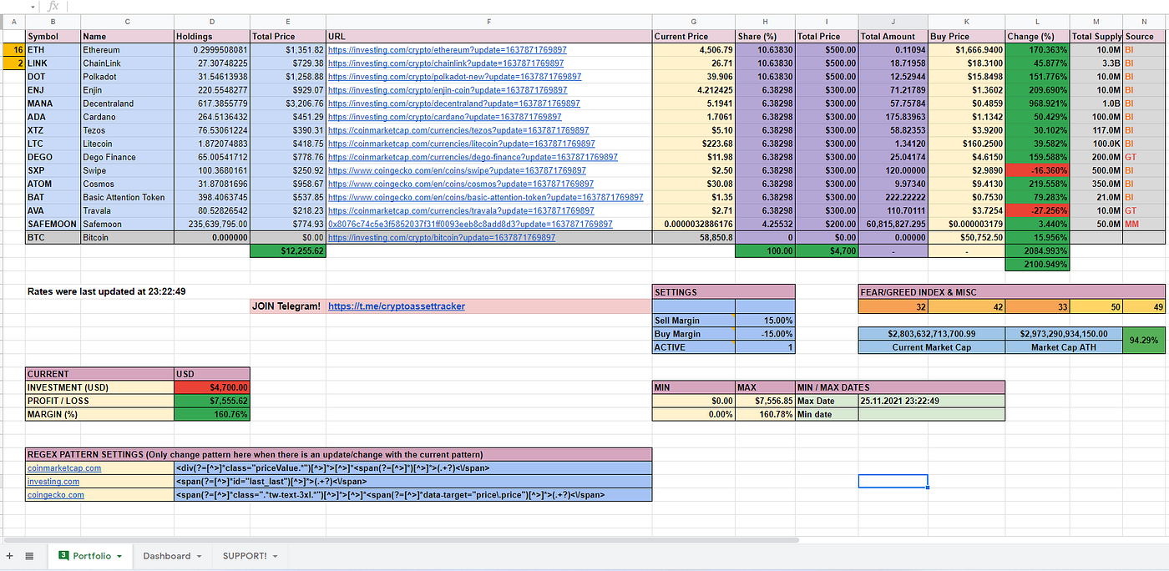Open the Swipe coingecko URL link
Screen dimensions: 1169x571
click(457, 170)
